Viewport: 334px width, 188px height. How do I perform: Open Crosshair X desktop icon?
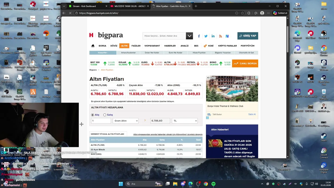pyautogui.click(x=324, y=35)
